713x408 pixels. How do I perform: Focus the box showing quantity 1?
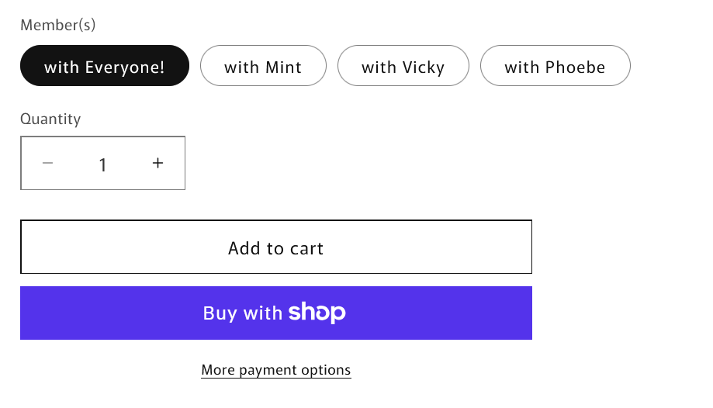[x=102, y=164]
